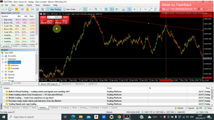This screenshot has height=120, width=214.
Task: Toggle Algo Trading on or off
Action: pos(54,9)
